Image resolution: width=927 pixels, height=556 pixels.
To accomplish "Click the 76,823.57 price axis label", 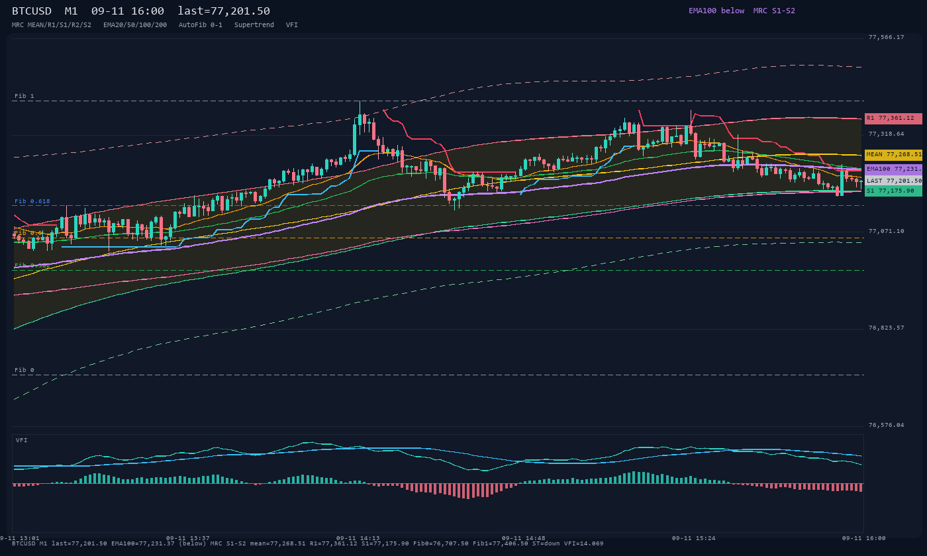I will tap(886, 328).
